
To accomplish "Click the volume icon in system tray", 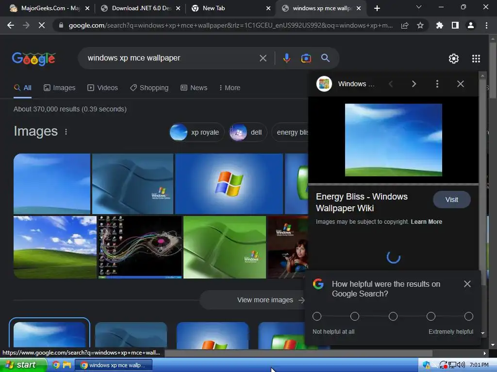I will pyautogui.click(x=461, y=365).
